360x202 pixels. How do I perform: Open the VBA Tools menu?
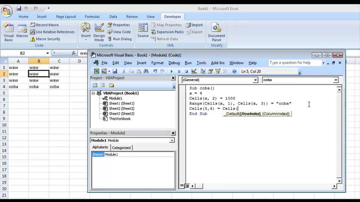[x=201, y=63]
